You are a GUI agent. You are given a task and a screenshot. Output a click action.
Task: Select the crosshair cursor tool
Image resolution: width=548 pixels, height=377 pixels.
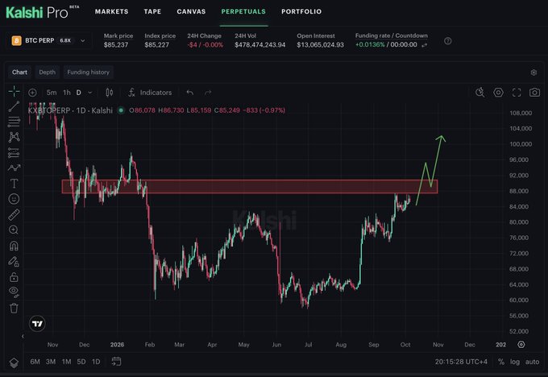(14, 92)
